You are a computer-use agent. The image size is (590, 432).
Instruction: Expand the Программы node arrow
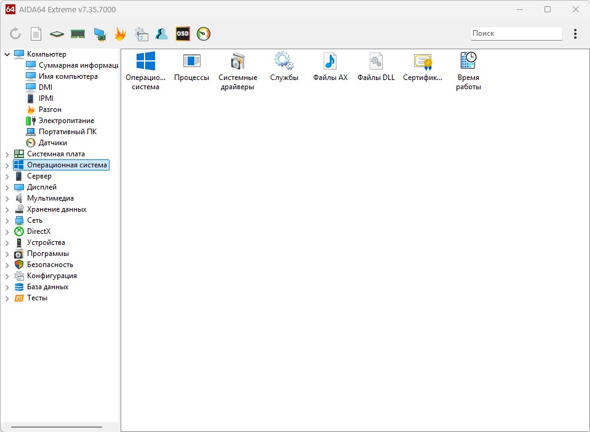(7, 254)
